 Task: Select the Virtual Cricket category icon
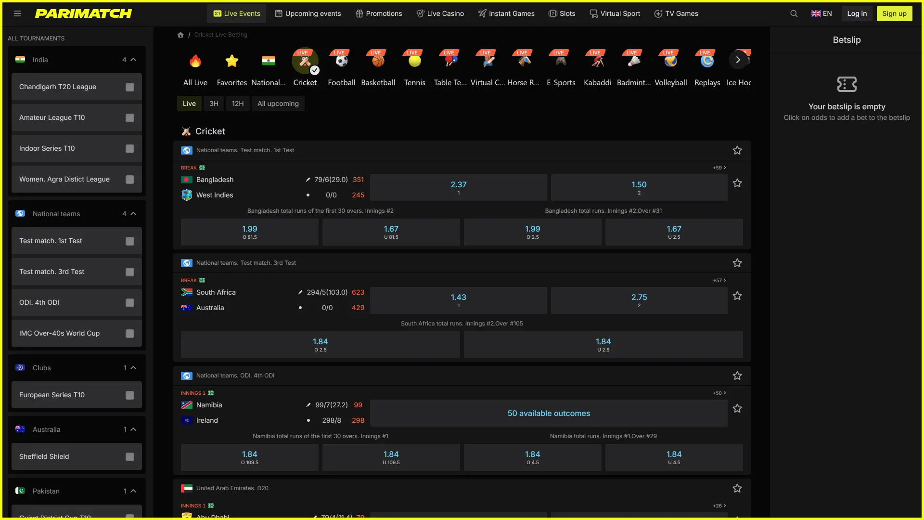click(x=488, y=61)
